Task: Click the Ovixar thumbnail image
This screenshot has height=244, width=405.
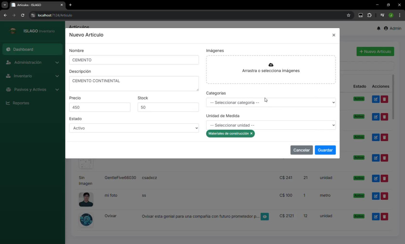Action: (x=86, y=220)
